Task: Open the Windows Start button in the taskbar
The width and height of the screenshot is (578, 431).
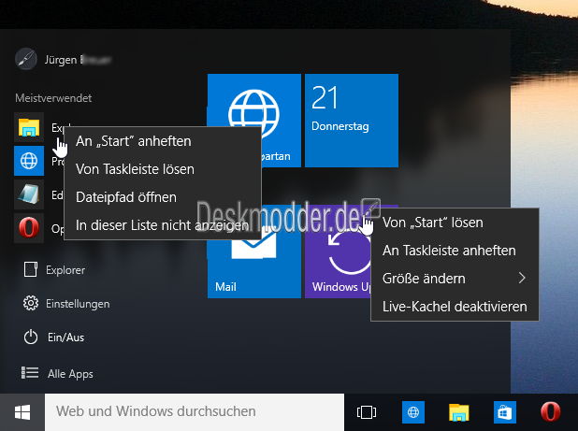Action: tap(22, 412)
